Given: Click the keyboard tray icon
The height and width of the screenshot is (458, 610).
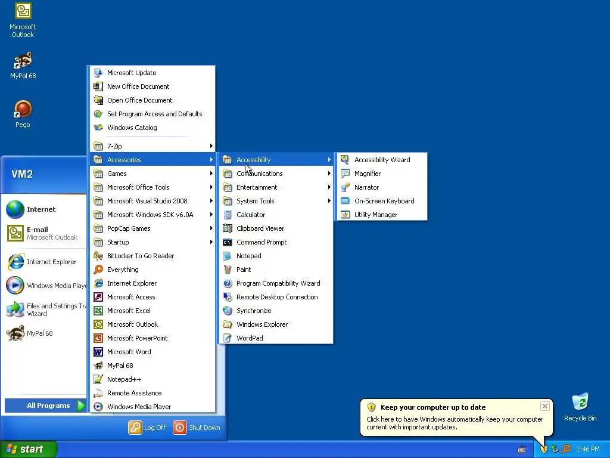Looking at the screenshot, I should 522,450.
